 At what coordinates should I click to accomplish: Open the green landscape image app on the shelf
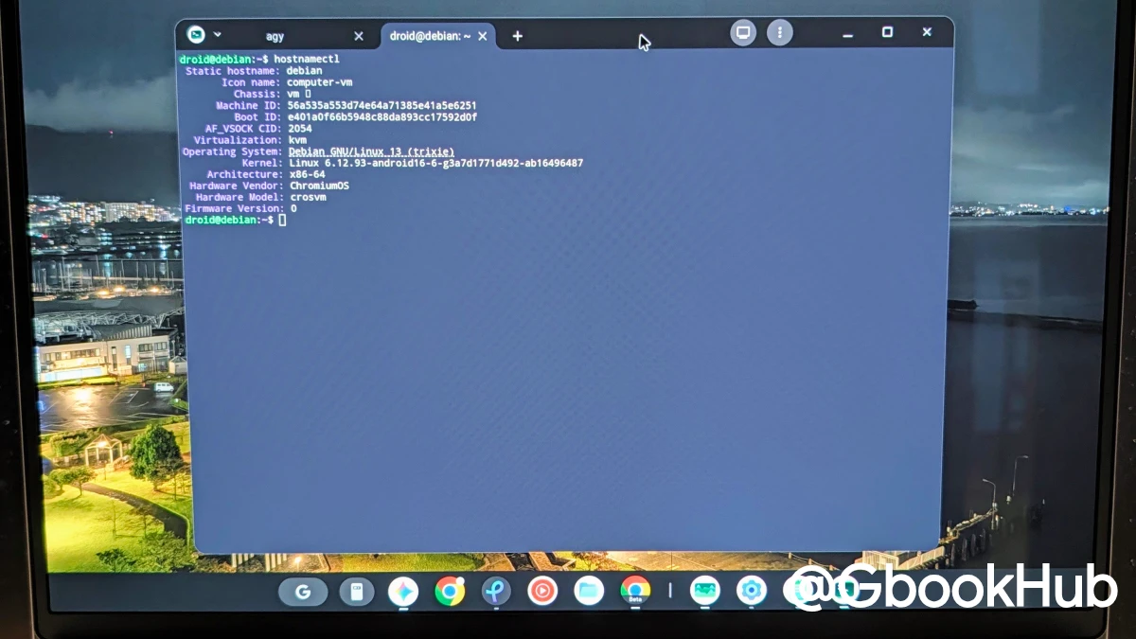tap(704, 591)
